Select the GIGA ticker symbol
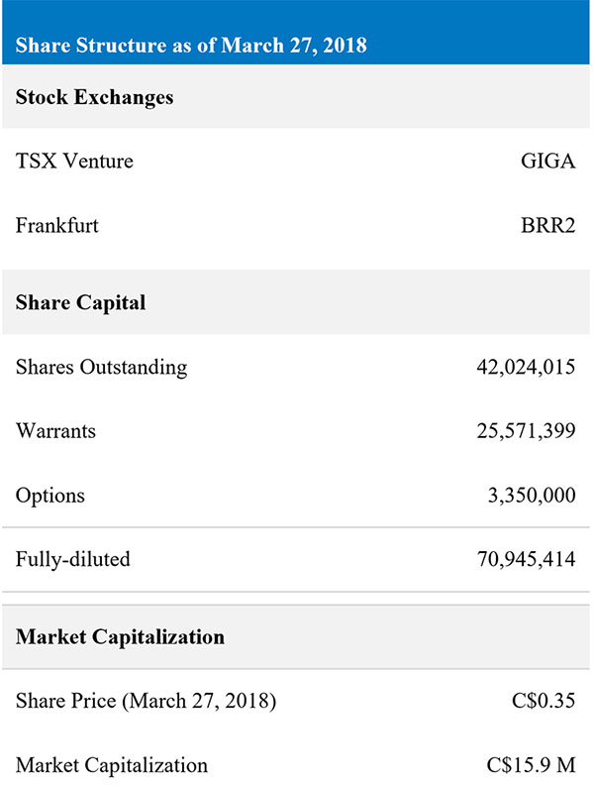This screenshot has height=787, width=594. pyautogui.click(x=547, y=162)
